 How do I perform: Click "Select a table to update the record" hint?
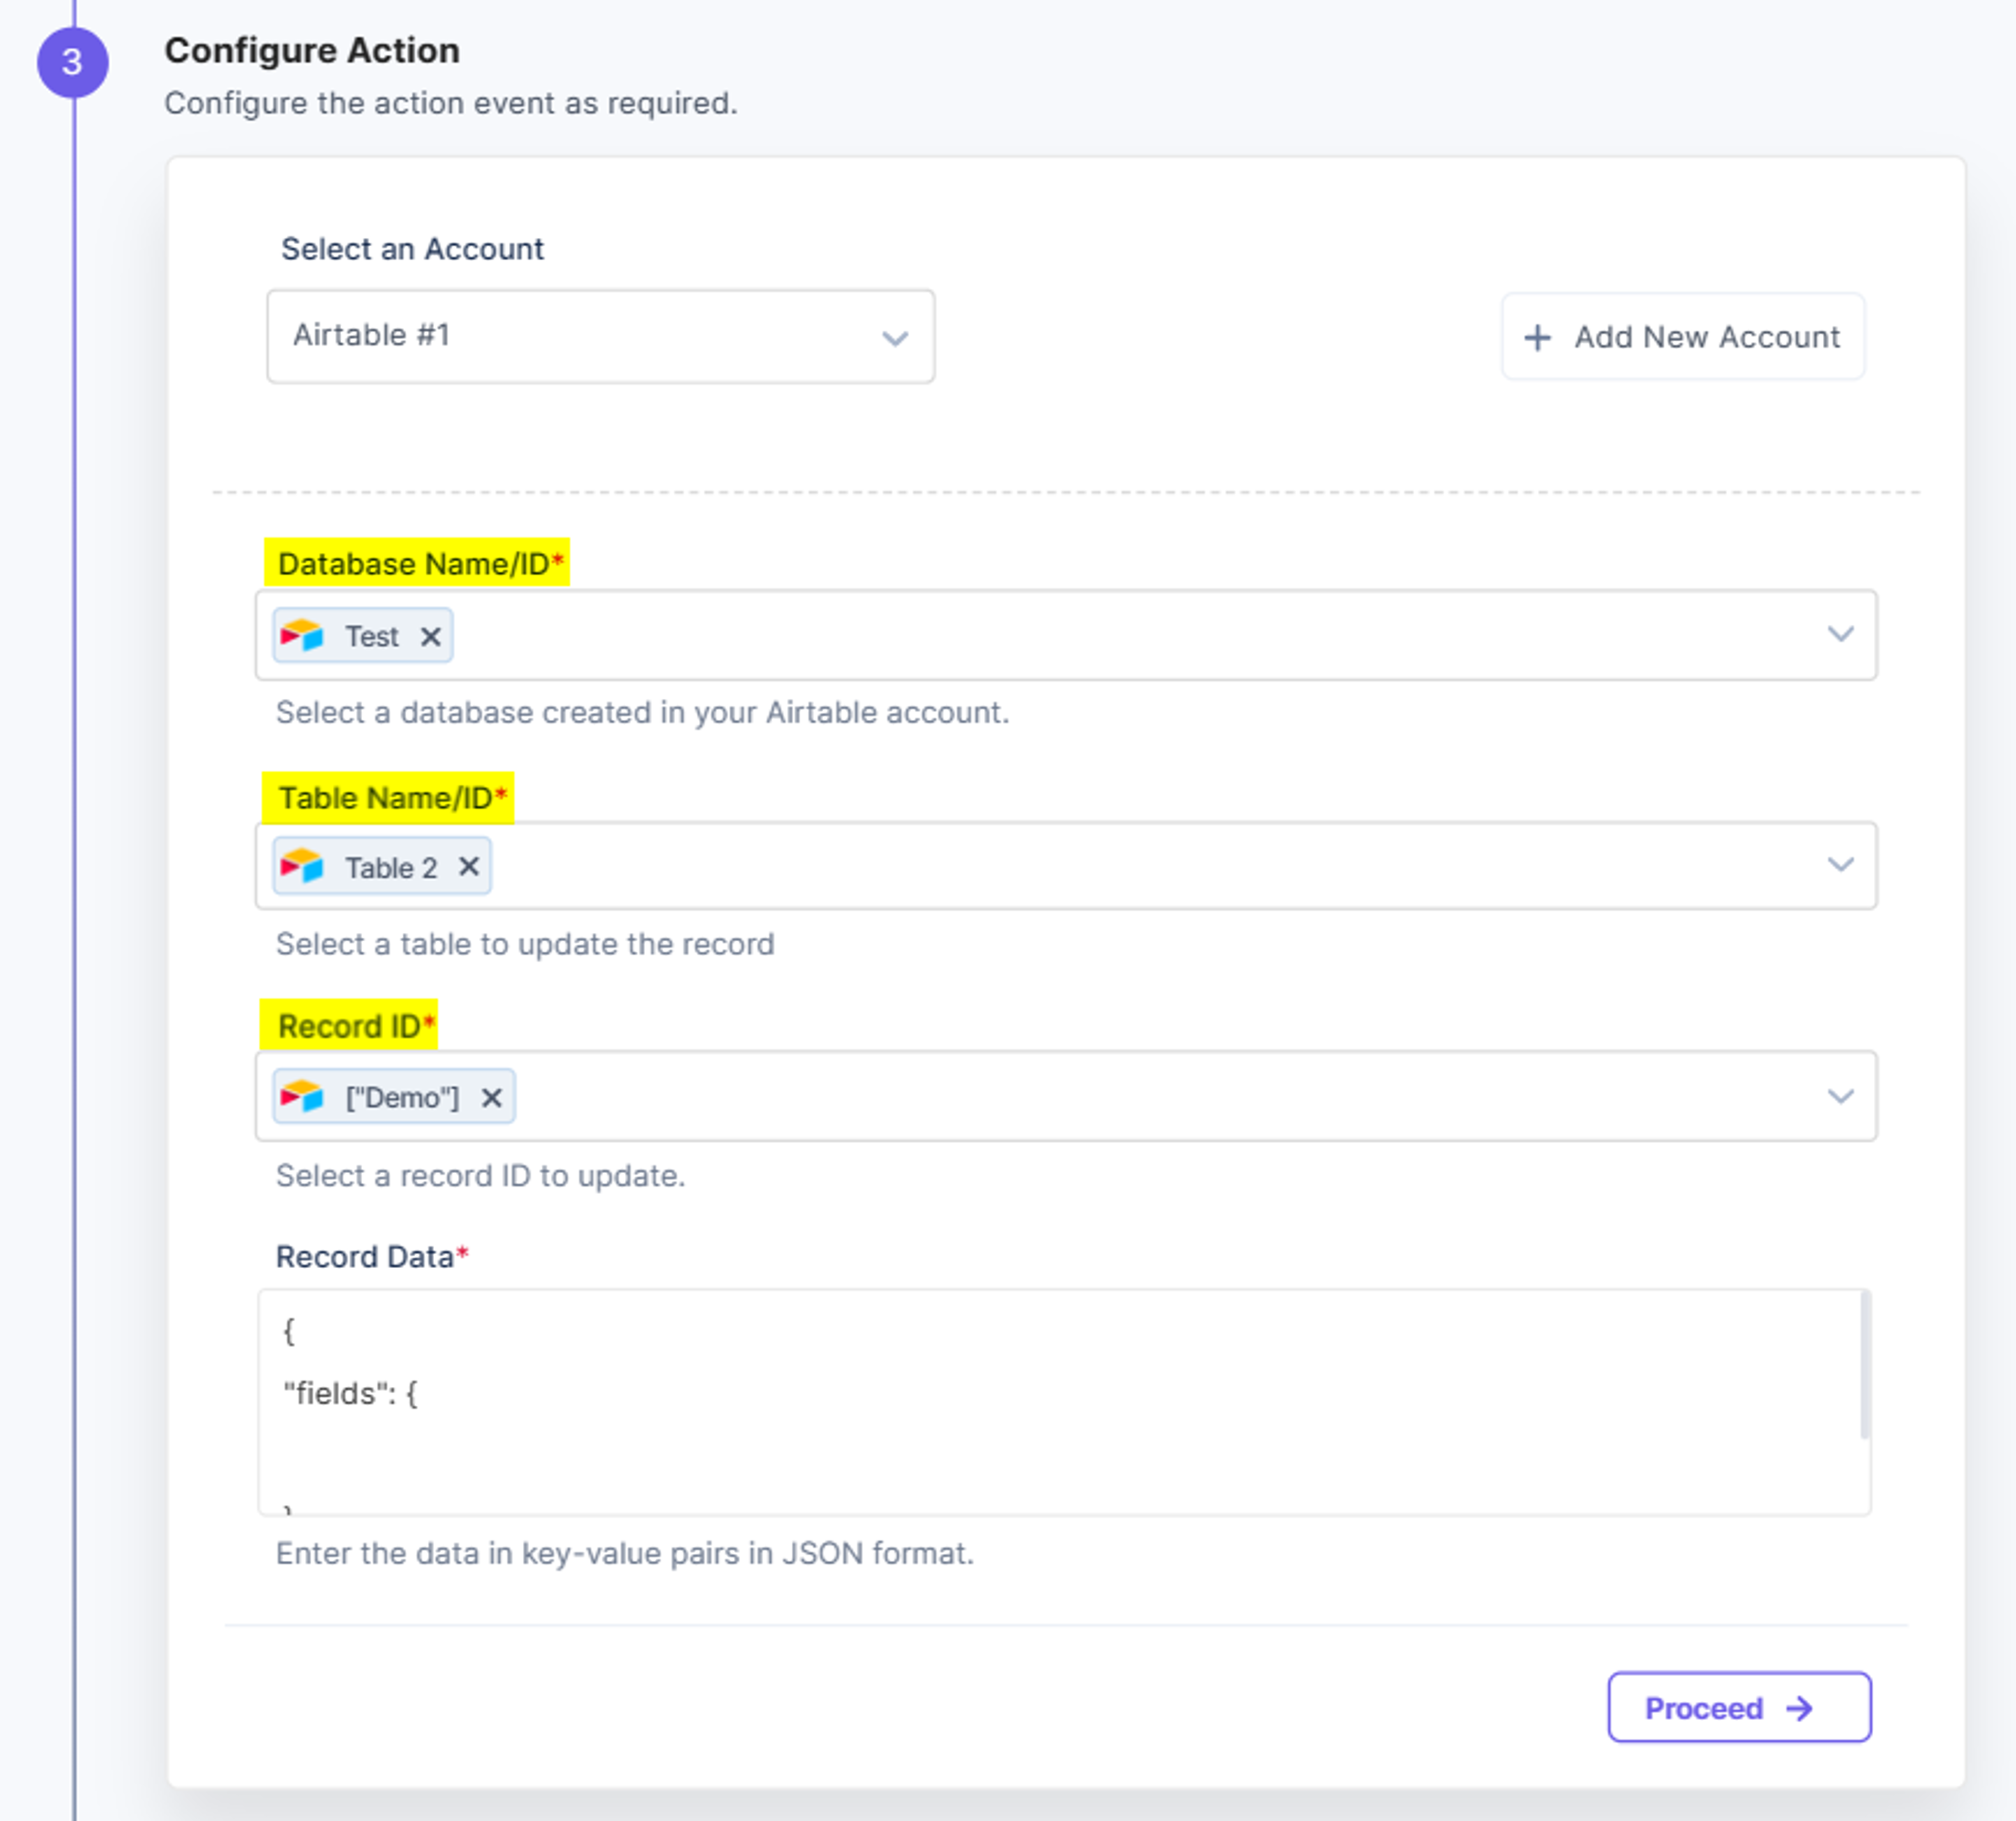(525, 944)
